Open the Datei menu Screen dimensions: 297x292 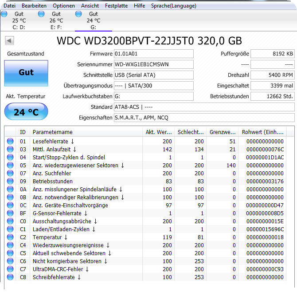9,6
